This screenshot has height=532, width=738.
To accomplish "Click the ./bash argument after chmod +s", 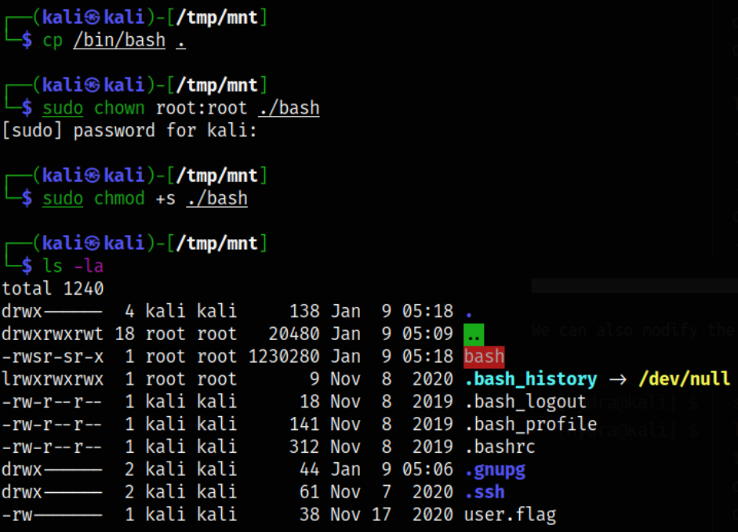I will tap(217, 198).
